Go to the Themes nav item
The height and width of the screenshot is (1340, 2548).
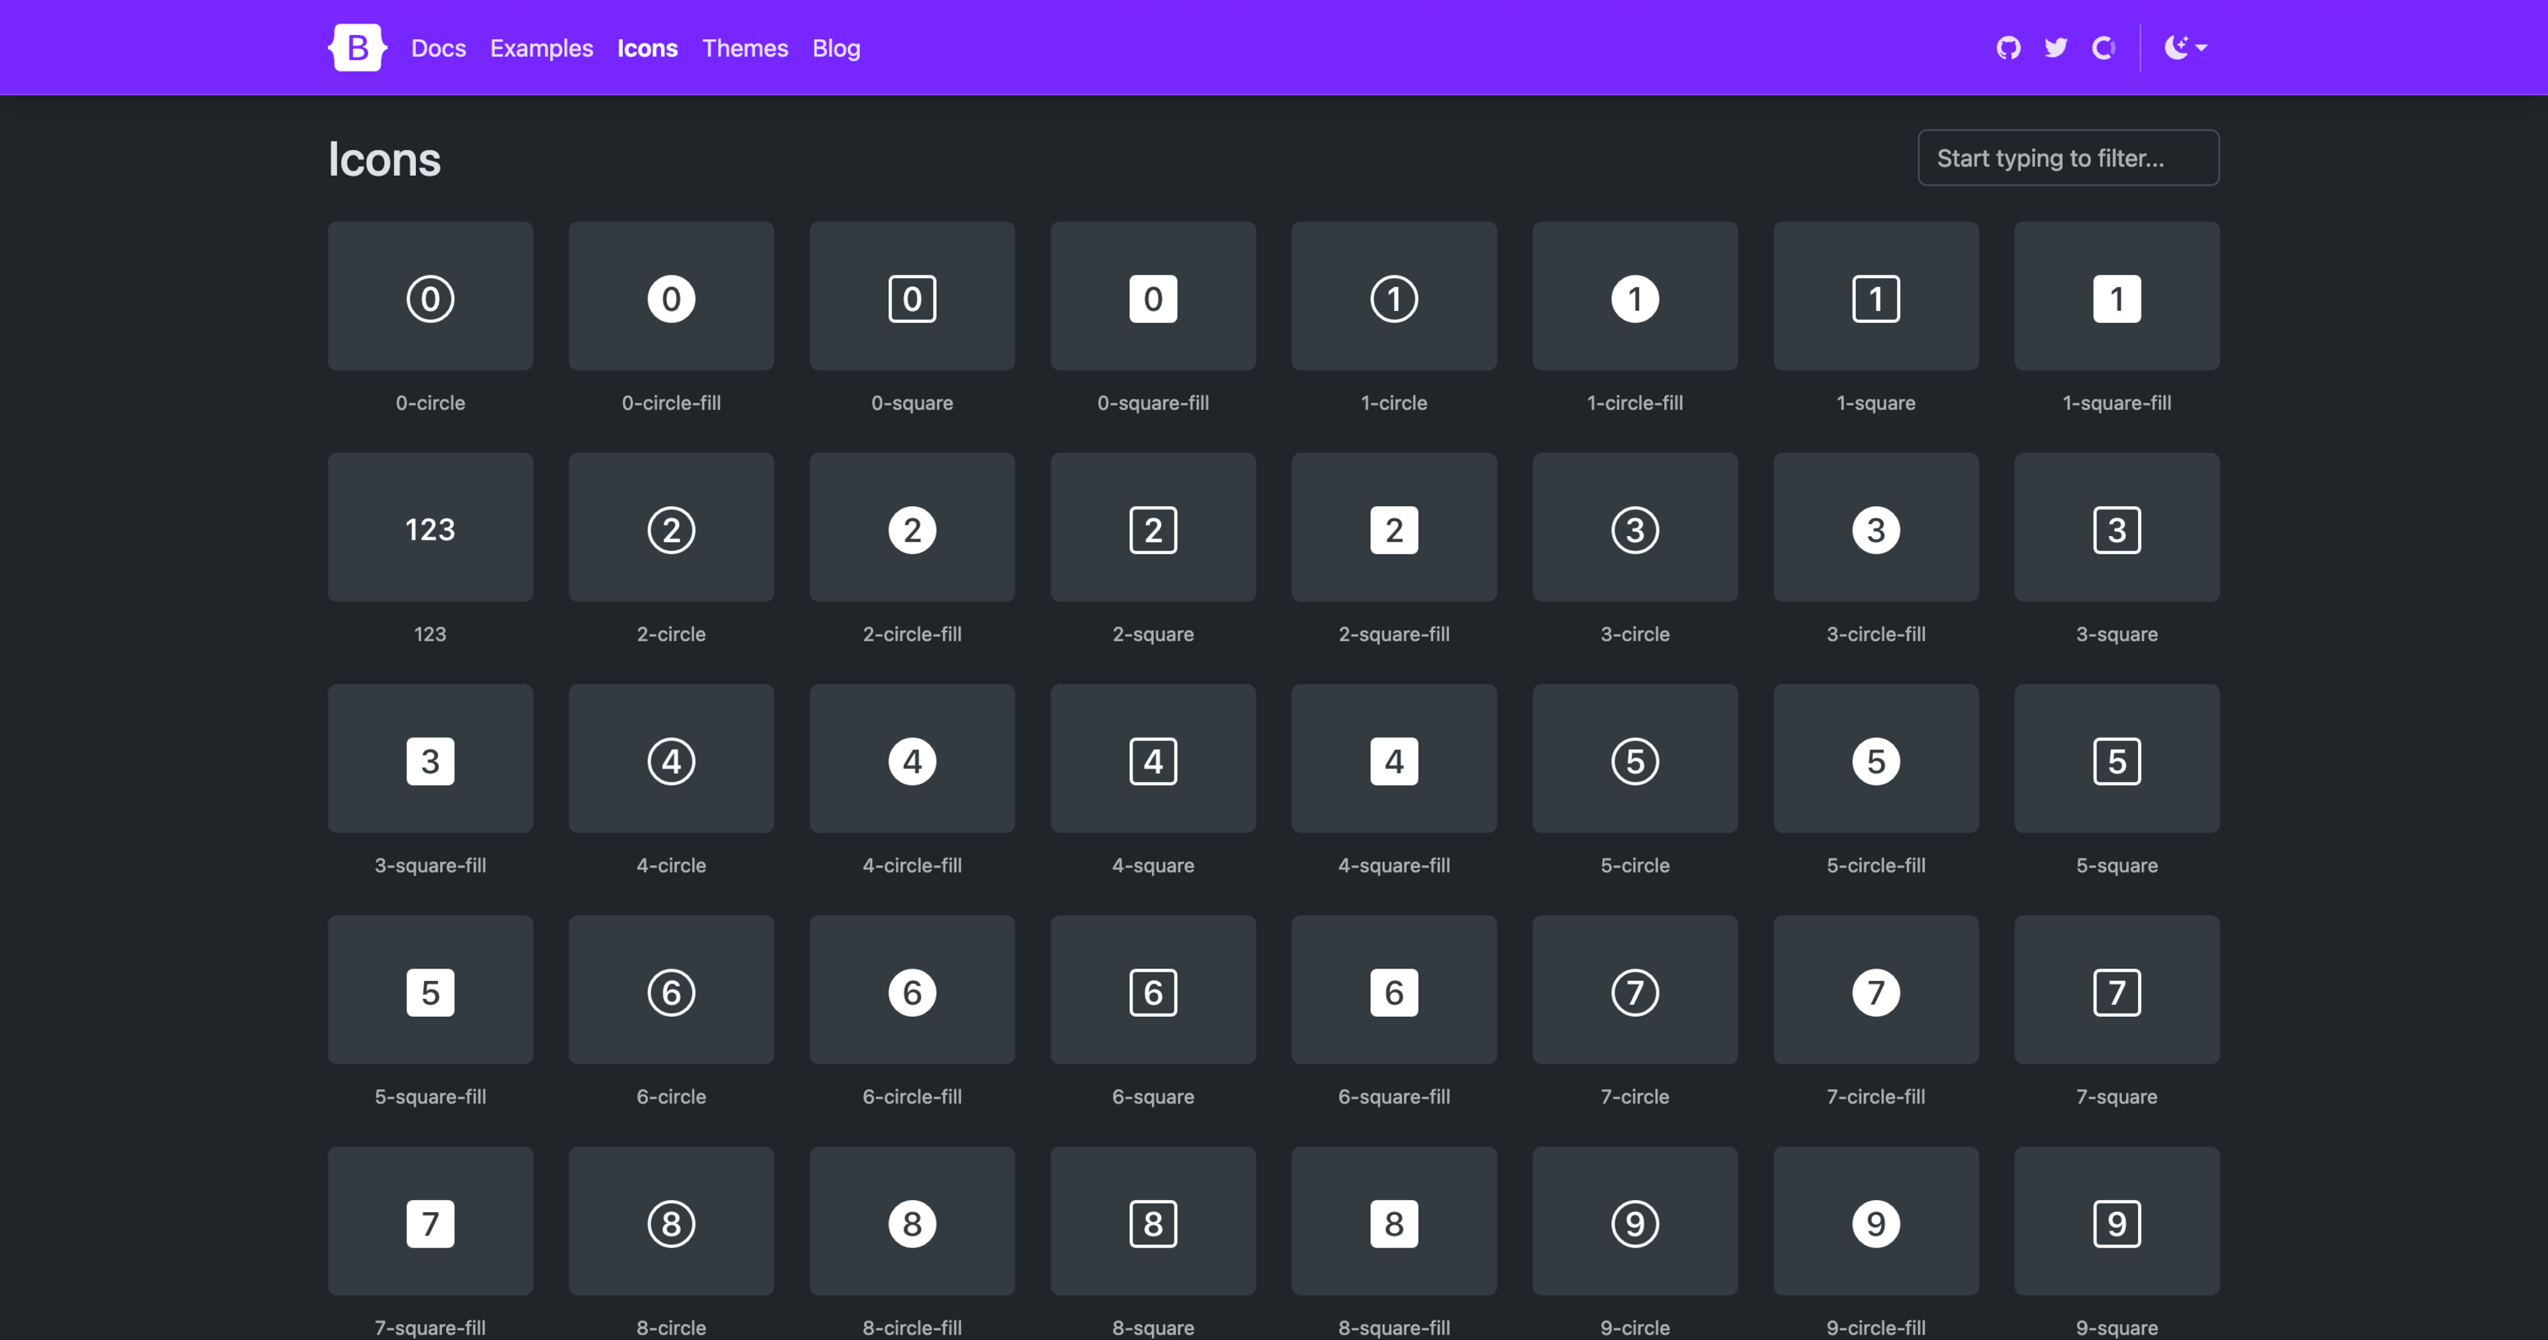tap(744, 48)
